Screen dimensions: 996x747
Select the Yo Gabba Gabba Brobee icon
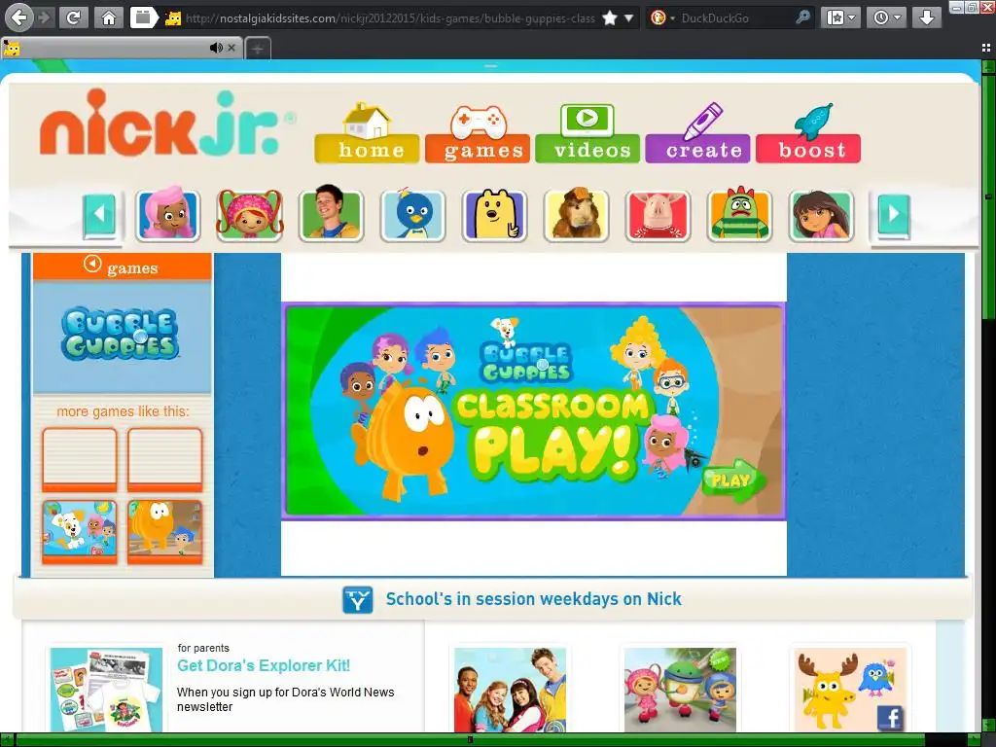point(739,215)
